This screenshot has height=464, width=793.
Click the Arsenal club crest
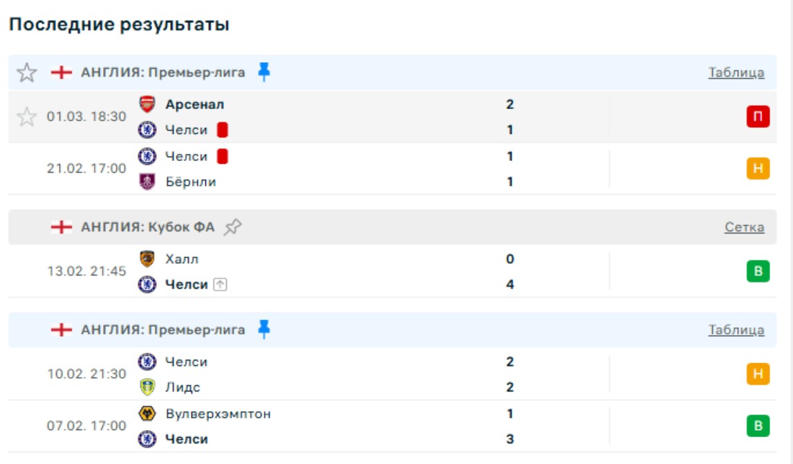[x=147, y=105]
